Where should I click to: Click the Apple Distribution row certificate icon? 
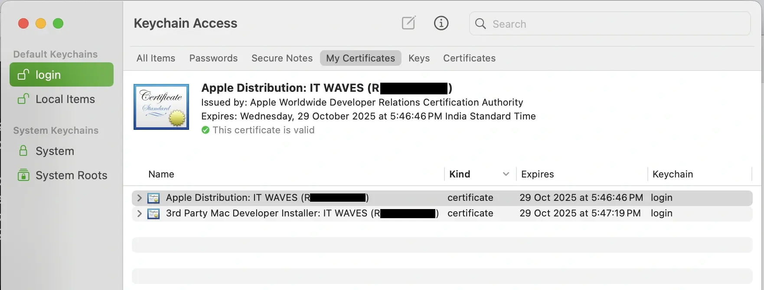click(153, 198)
